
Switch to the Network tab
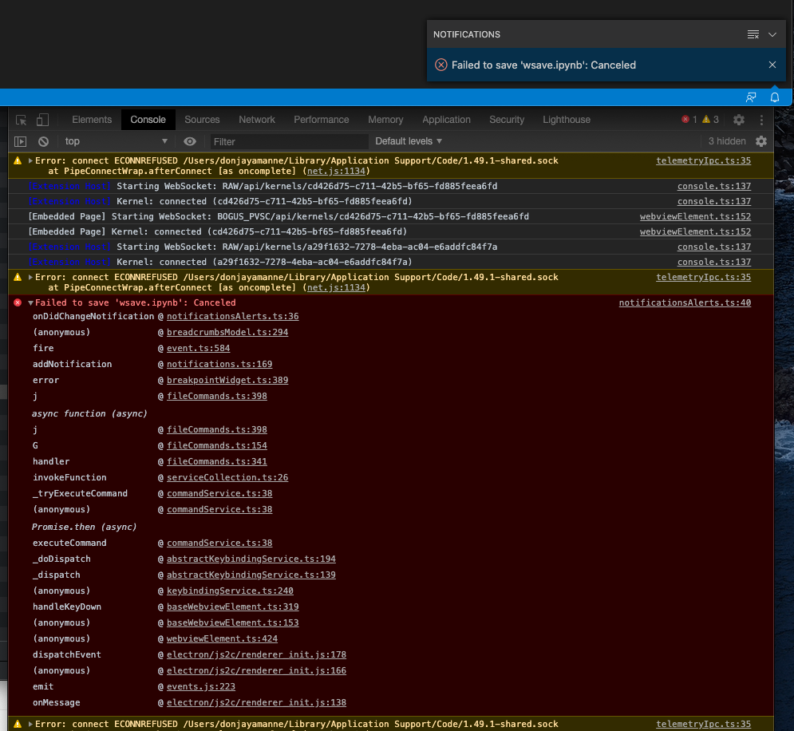coord(257,119)
